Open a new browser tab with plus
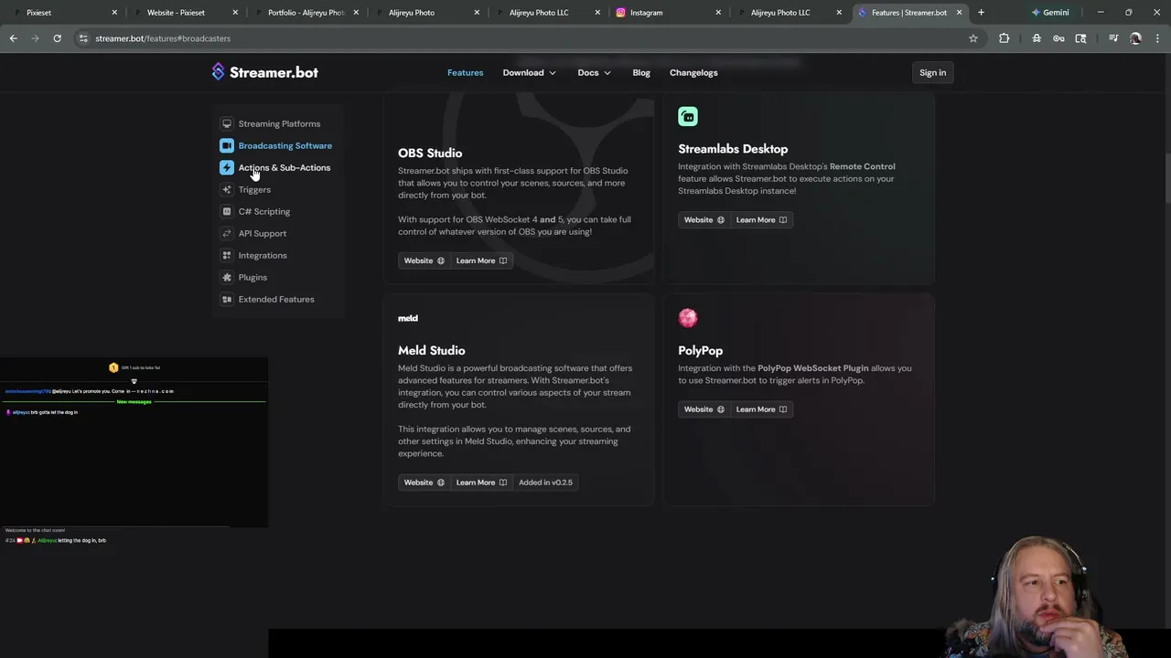 click(x=981, y=13)
